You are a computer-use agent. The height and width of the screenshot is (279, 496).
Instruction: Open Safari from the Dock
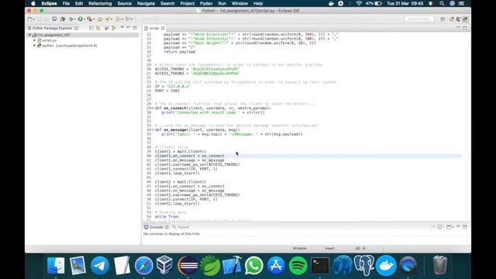point(143,265)
